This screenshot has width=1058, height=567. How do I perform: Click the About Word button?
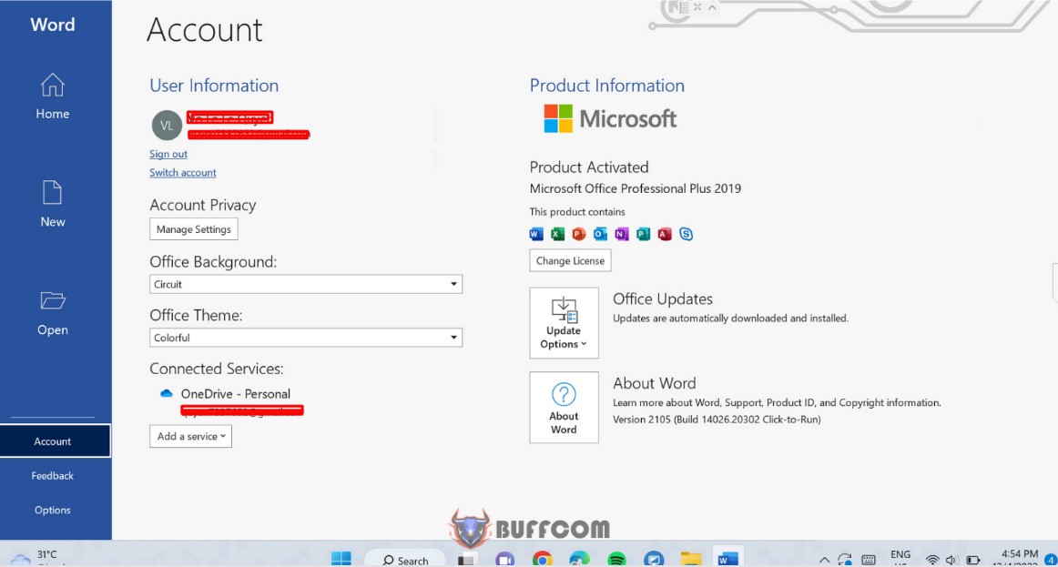point(565,407)
